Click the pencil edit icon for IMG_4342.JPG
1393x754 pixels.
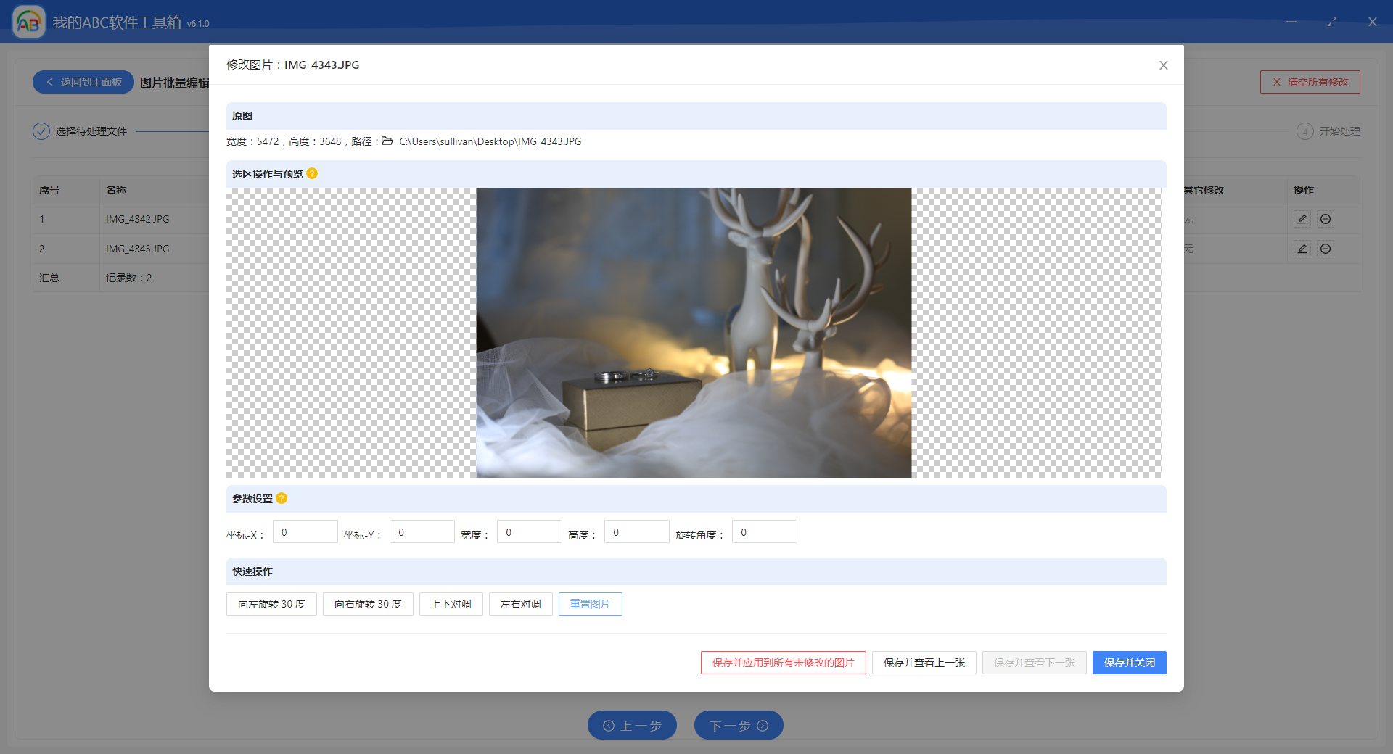pyautogui.click(x=1302, y=219)
